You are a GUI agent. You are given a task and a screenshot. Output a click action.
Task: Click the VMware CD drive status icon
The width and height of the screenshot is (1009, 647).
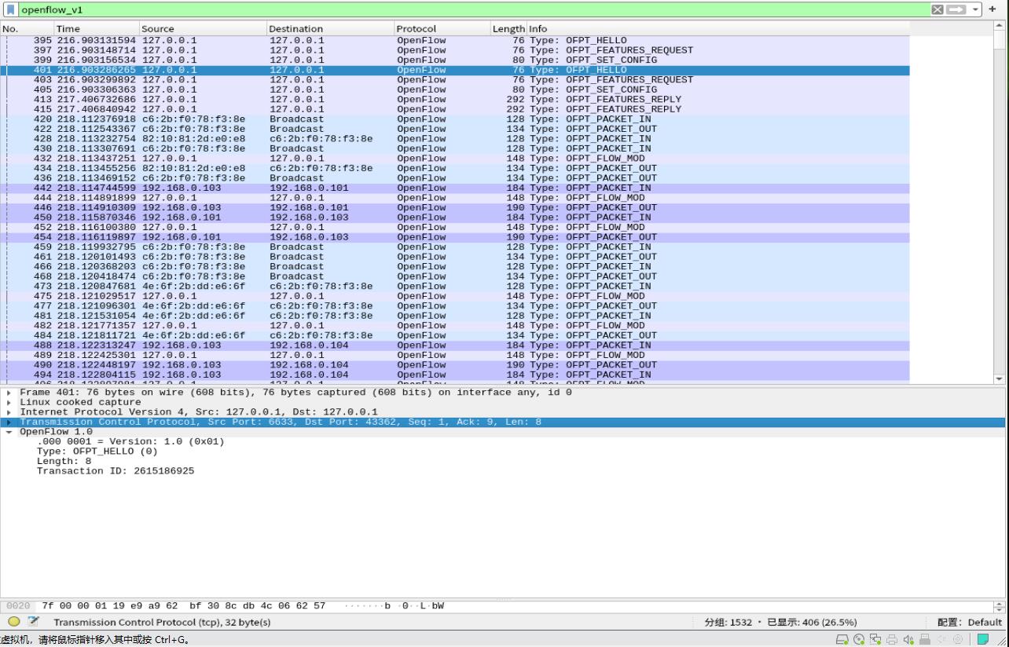[x=860, y=640]
